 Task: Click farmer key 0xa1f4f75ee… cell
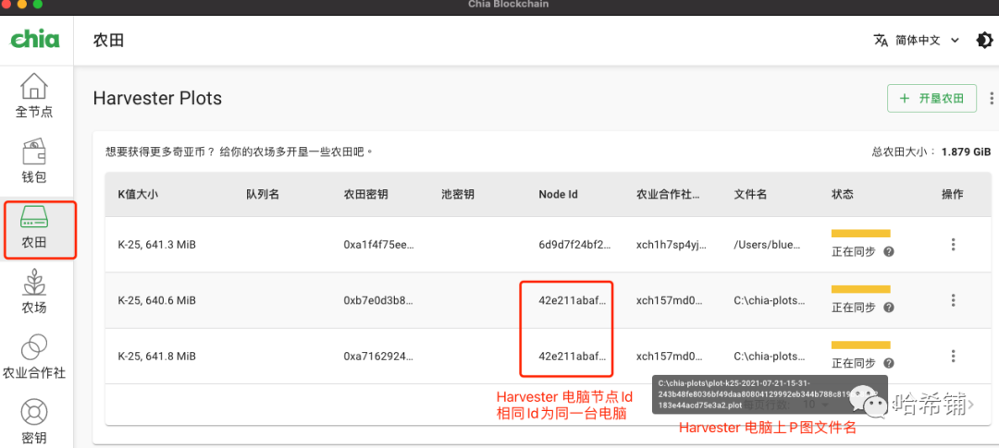click(x=379, y=245)
